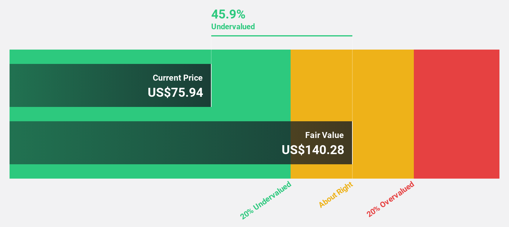Image resolution: width=509 pixels, height=227 pixels.
Task: Click the 45.9% percentage heading
Action: pos(228,14)
